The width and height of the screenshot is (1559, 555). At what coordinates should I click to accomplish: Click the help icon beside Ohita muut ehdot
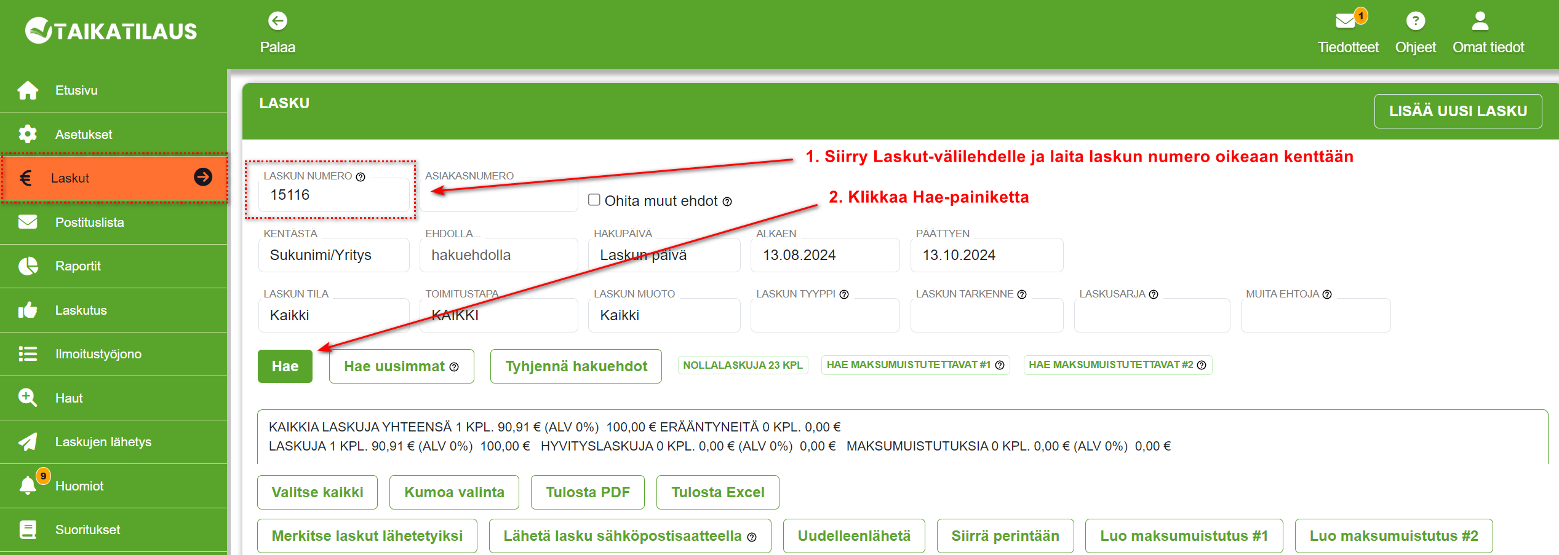click(727, 202)
